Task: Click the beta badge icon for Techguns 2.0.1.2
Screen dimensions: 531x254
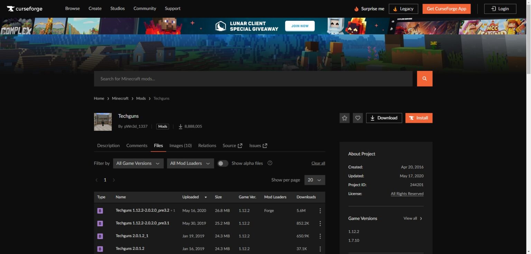Action: [x=100, y=249]
